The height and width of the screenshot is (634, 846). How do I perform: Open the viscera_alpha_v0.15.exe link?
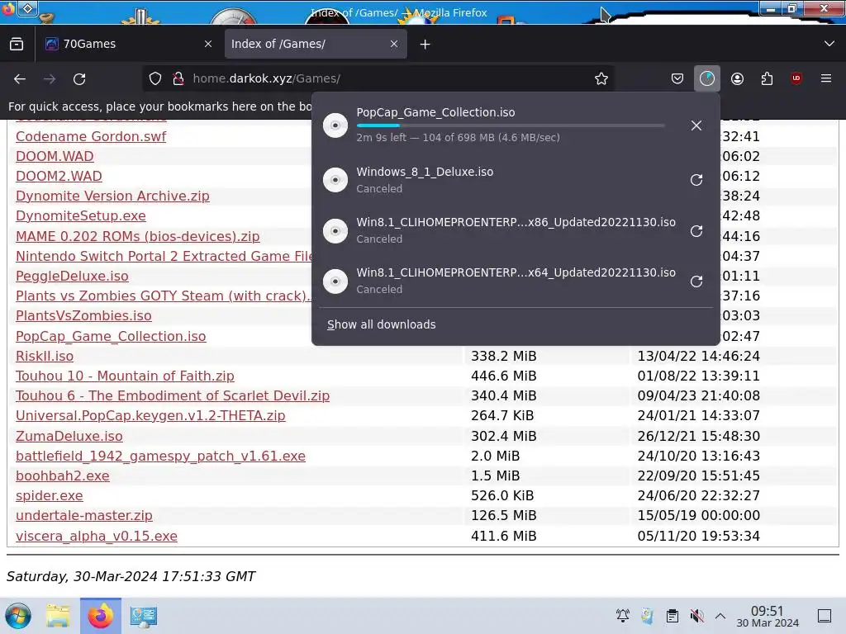point(97,536)
